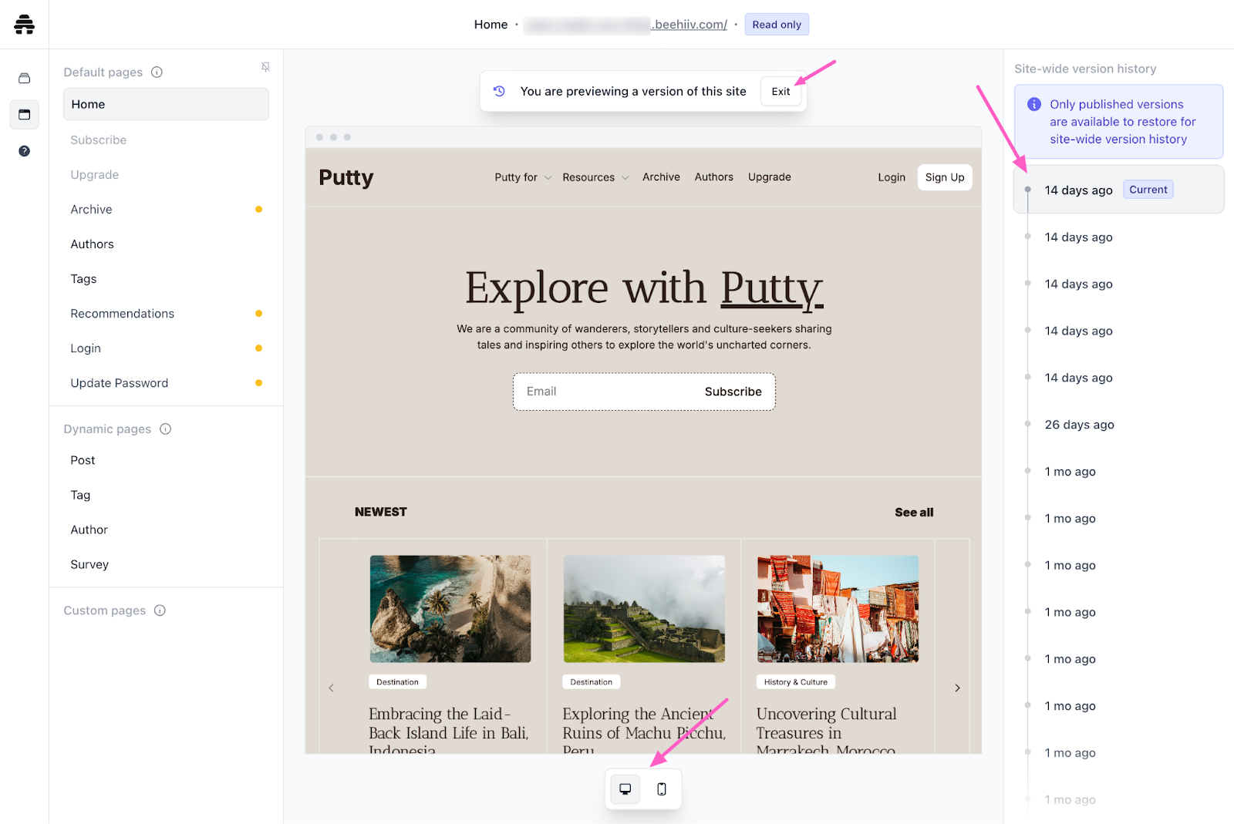
Task: Switch to mobile preview mode
Action: tap(662, 789)
